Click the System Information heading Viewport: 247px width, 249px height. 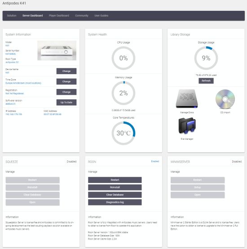click(x=18, y=35)
